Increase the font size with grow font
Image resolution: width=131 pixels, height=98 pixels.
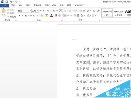coord(40,11)
